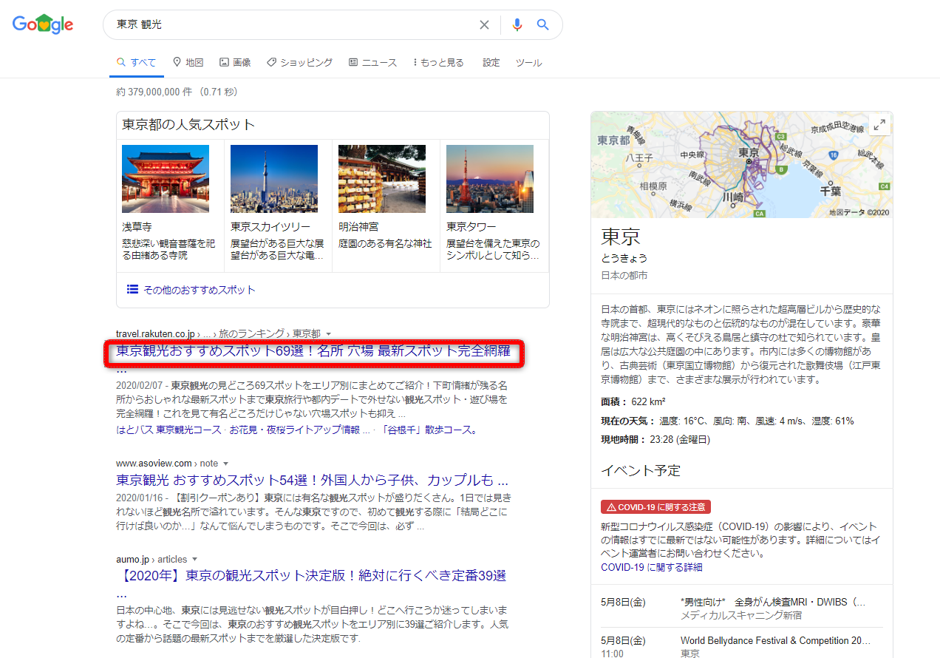This screenshot has height=658, width=940.
Task: Open the もっと見る menu
Action: tap(438, 63)
